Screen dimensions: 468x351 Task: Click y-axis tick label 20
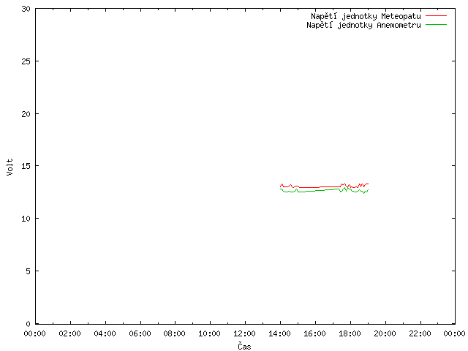click(x=26, y=114)
